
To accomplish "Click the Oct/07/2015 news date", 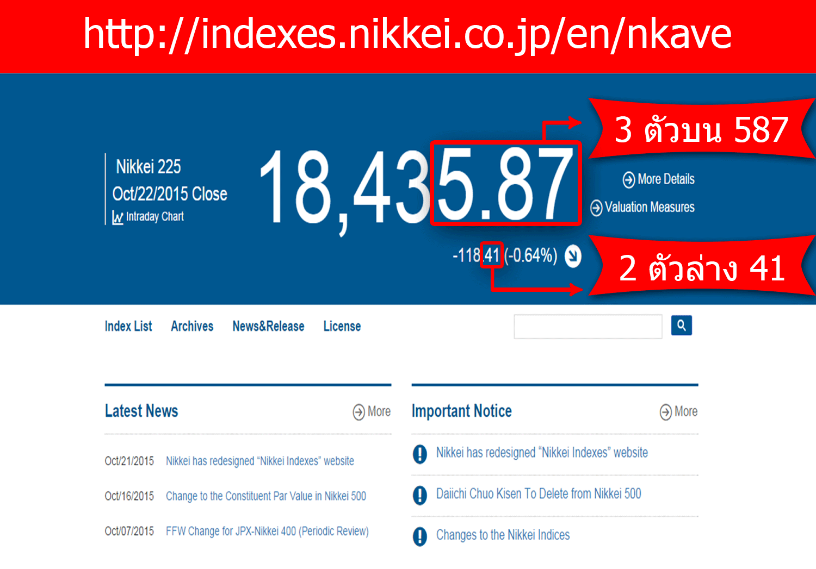I will tap(129, 531).
